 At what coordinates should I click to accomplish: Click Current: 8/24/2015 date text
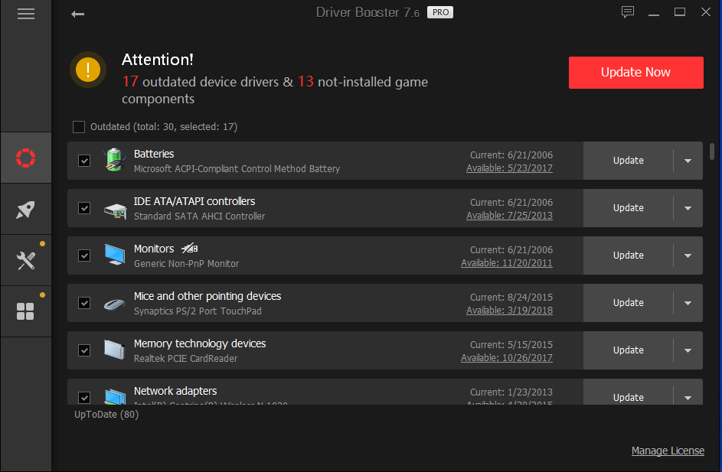pyautogui.click(x=511, y=298)
